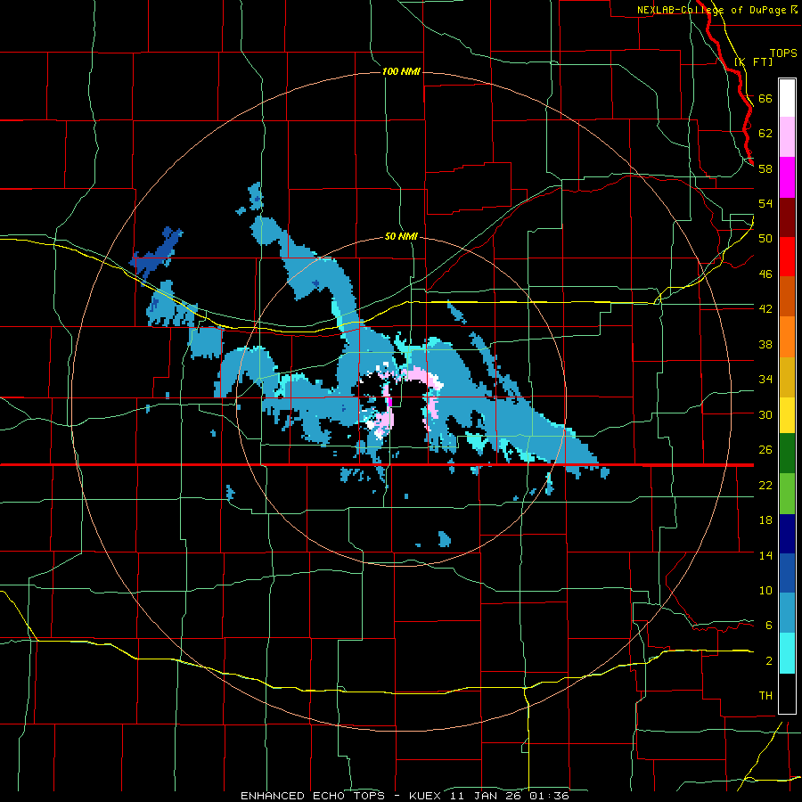Pick the yellow legend swatch
The height and width of the screenshot is (802, 802).
click(x=787, y=414)
